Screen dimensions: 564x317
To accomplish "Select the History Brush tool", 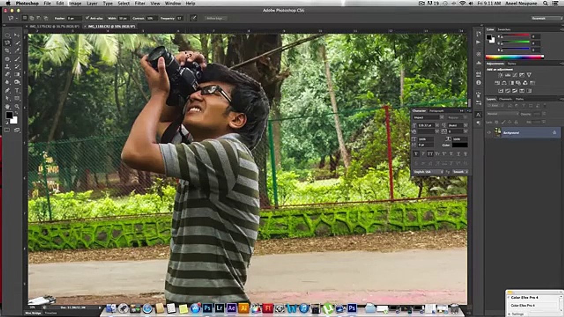I will pyautogui.click(x=17, y=66).
